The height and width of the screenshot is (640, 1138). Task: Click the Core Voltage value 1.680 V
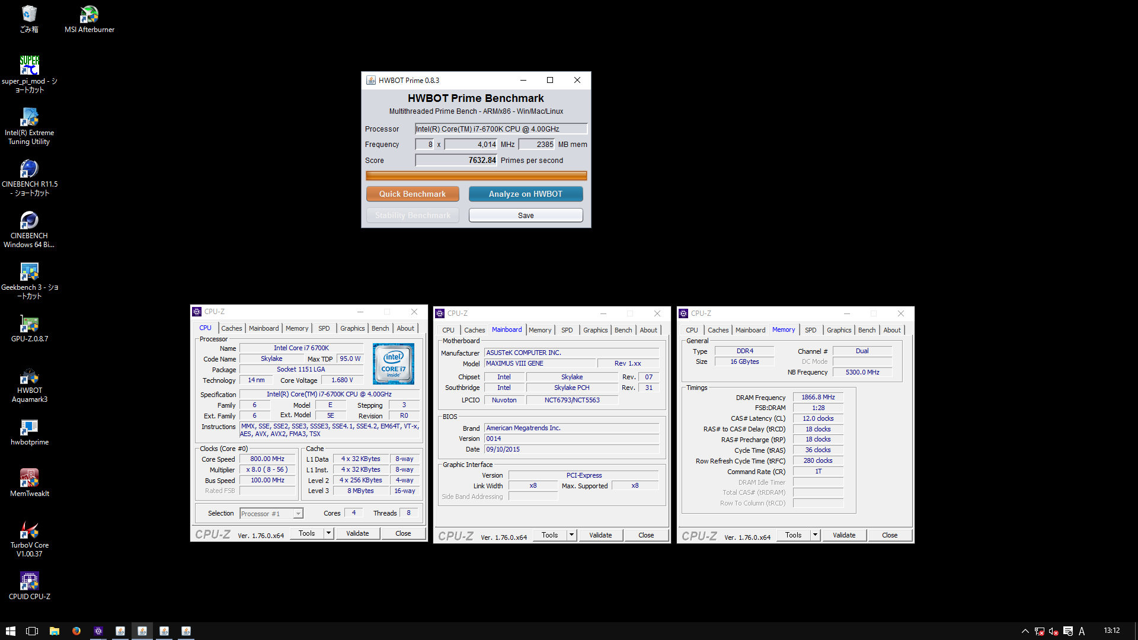coord(342,380)
